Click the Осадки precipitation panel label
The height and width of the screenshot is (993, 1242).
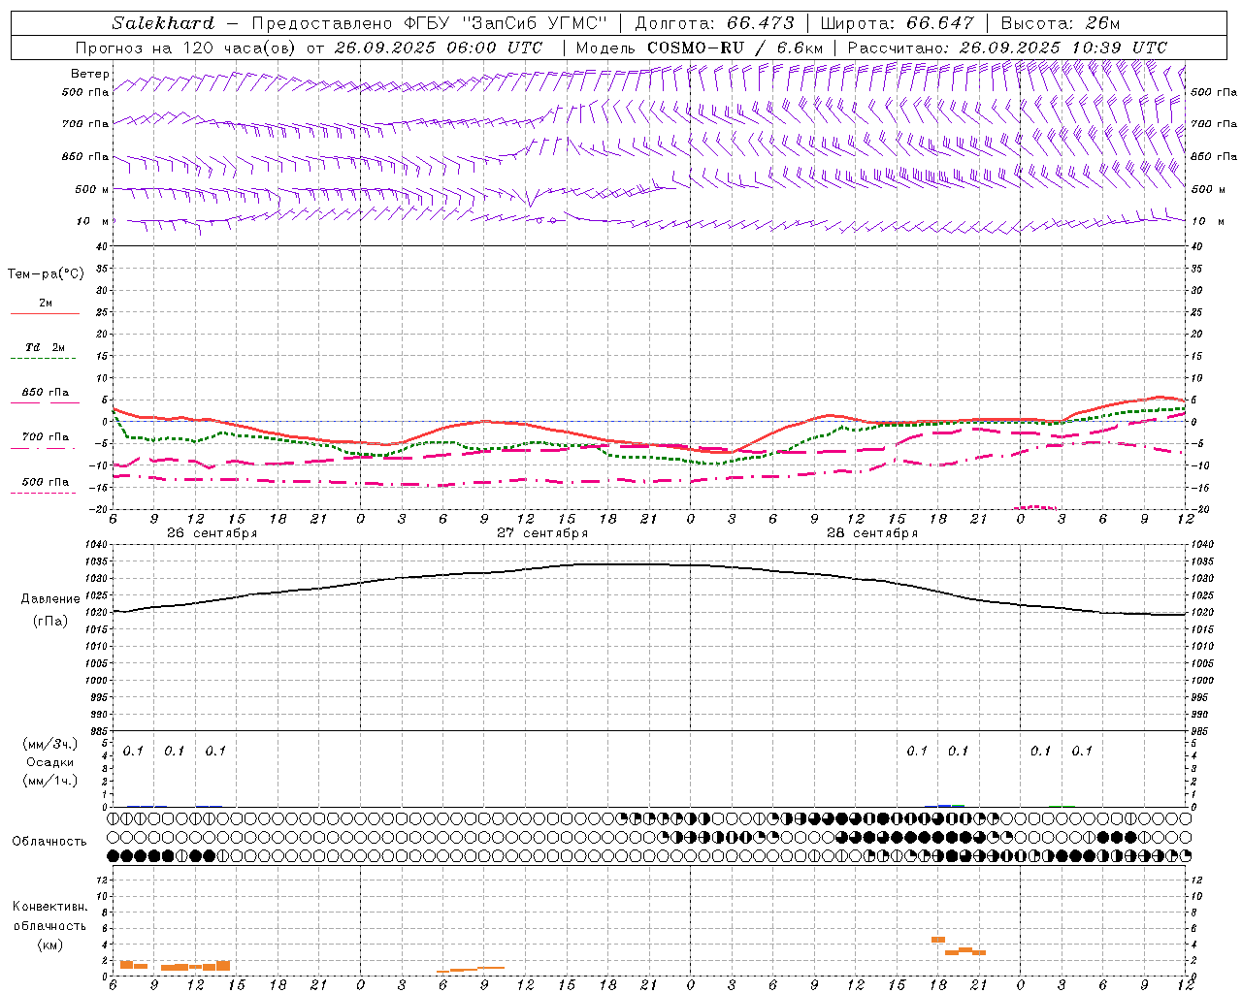[49, 762]
